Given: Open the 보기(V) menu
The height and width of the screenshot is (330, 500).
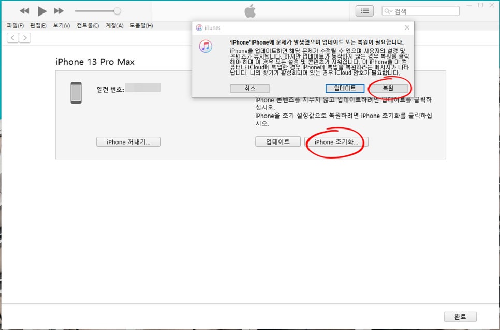Looking at the screenshot, I should 62,25.
